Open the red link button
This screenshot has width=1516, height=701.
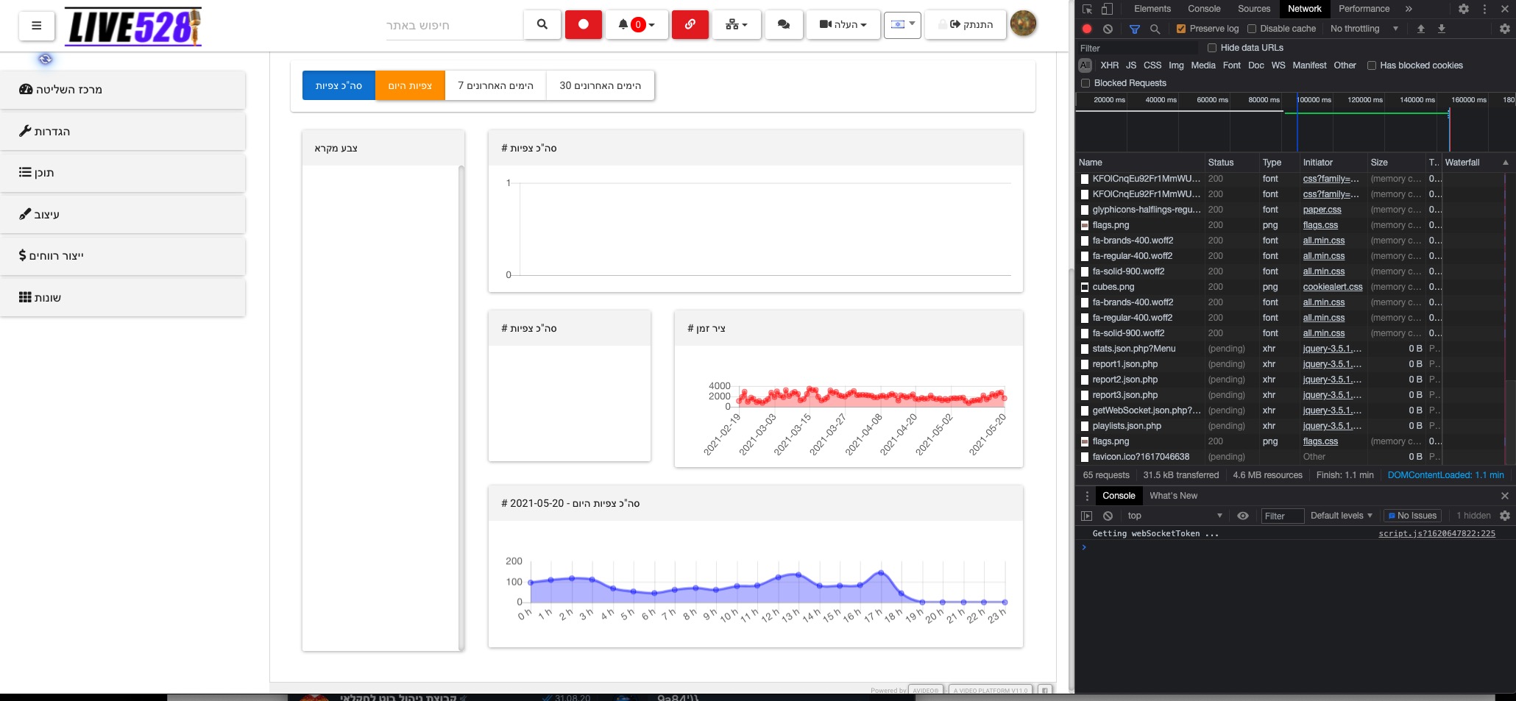690,24
